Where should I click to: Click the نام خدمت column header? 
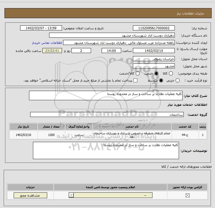click(x=132, y=126)
